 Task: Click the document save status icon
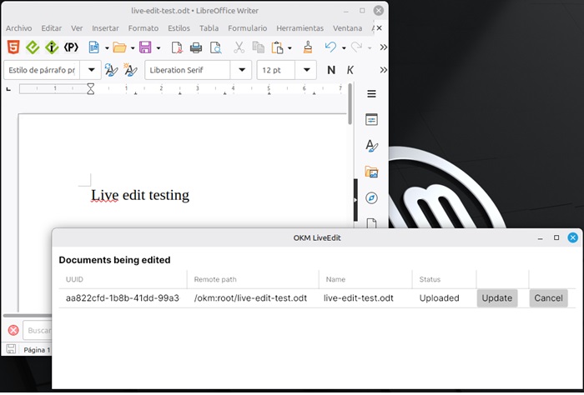coord(11,349)
